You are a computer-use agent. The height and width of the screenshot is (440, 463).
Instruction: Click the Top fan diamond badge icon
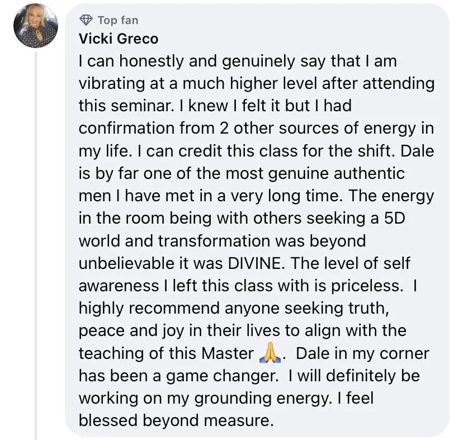coord(86,20)
